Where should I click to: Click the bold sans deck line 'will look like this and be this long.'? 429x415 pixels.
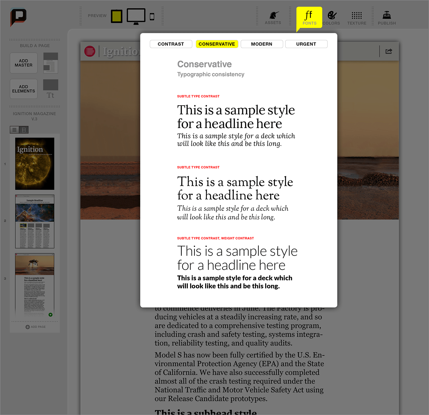point(229,286)
